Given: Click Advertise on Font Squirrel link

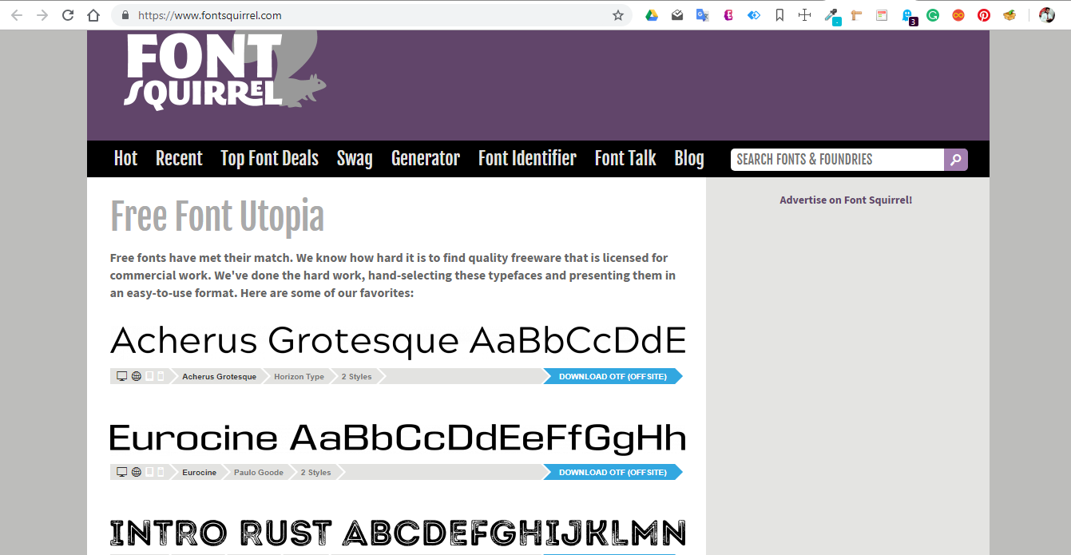Looking at the screenshot, I should (x=846, y=200).
